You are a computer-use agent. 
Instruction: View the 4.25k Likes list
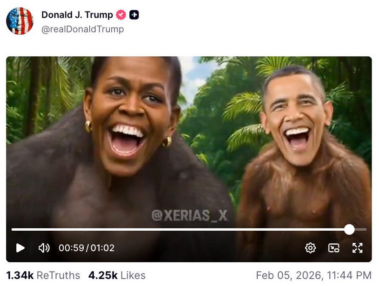117,275
